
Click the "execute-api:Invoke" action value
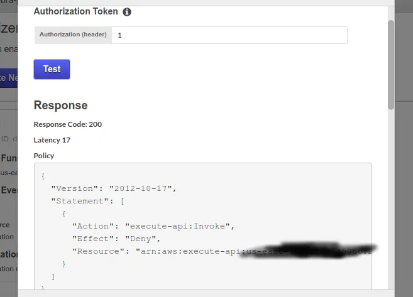coord(179,226)
